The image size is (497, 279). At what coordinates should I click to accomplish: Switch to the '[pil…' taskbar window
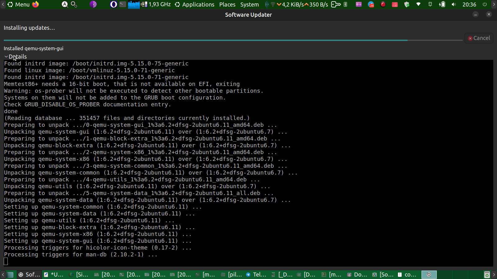[x=231, y=275]
